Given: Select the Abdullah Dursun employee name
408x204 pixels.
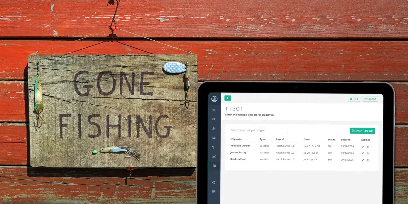Looking at the screenshot, I should pyautogui.click(x=240, y=146).
